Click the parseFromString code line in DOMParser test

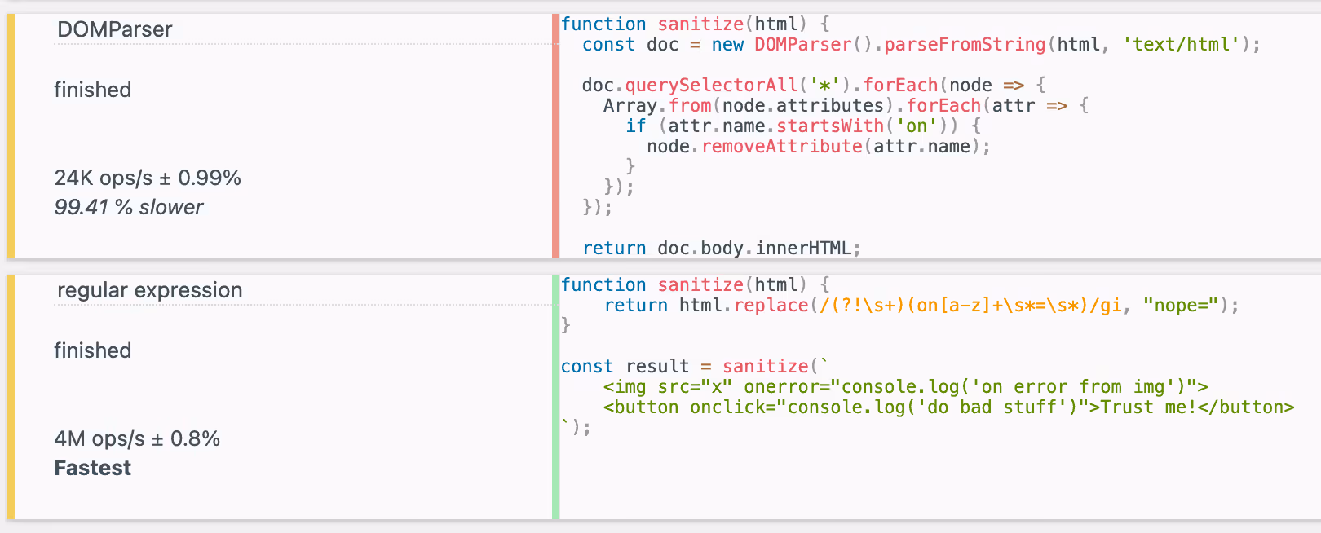pyautogui.click(x=921, y=45)
